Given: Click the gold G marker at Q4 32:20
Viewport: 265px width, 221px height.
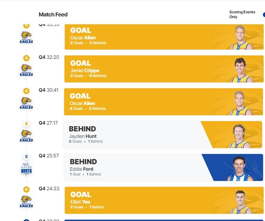Looking at the screenshot, I should click(26, 58).
